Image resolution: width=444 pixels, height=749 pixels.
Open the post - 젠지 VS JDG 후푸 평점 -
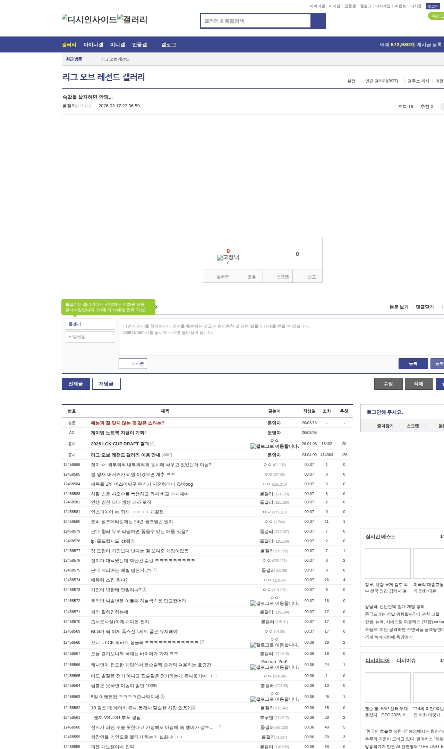click(117, 717)
